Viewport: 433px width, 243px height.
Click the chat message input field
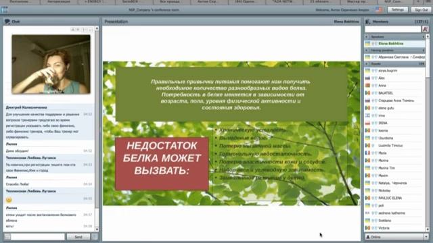point(38,237)
